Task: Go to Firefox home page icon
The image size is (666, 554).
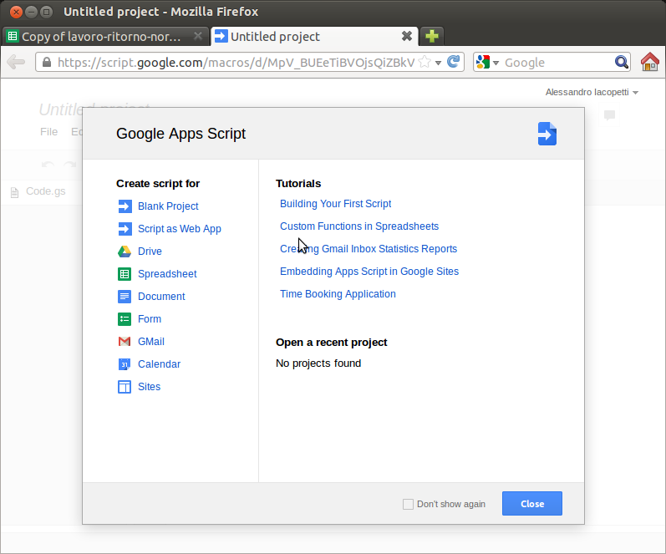Action: [650, 62]
